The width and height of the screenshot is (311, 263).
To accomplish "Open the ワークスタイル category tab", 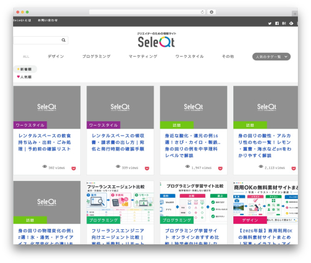I will pyautogui.click(x=190, y=57).
